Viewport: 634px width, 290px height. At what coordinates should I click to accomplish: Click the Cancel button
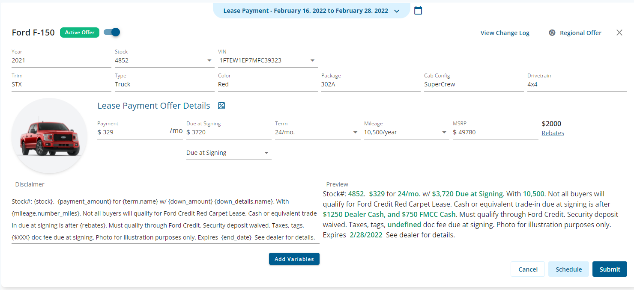click(528, 269)
